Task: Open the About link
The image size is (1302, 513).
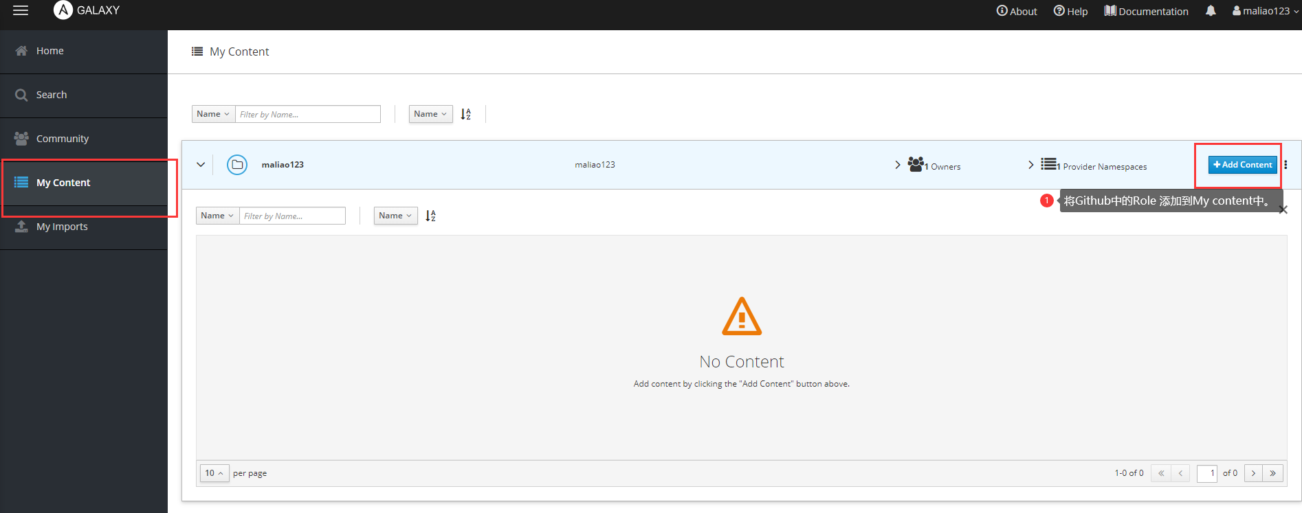Action: tap(1017, 11)
